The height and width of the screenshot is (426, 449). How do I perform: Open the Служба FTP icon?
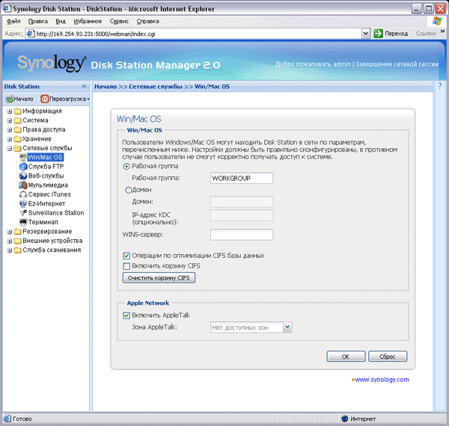pyautogui.click(x=23, y=167)
